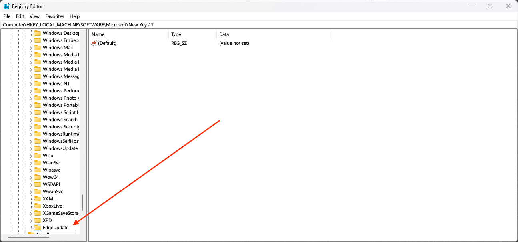Click the Windows Mail folder icon

click(x=38, y=48)
